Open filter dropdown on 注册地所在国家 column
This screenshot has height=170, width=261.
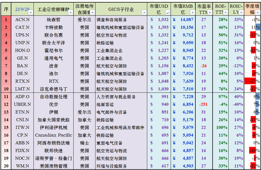click(x=92, y=12)
